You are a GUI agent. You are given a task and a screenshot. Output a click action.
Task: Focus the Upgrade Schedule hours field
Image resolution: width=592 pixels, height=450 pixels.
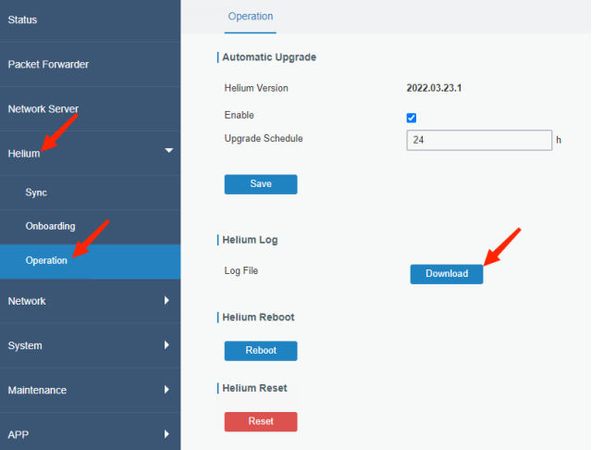[479, 140]
